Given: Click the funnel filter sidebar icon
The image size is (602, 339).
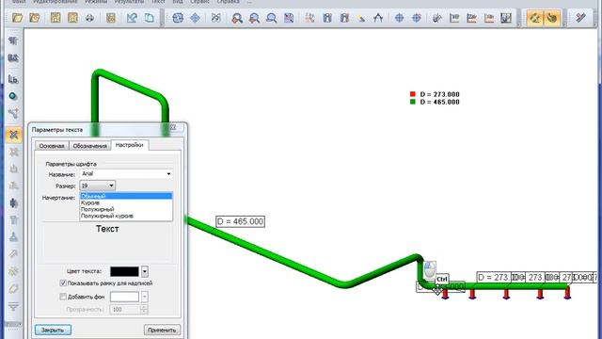Looking at the screenshot, I should point(13,307).
